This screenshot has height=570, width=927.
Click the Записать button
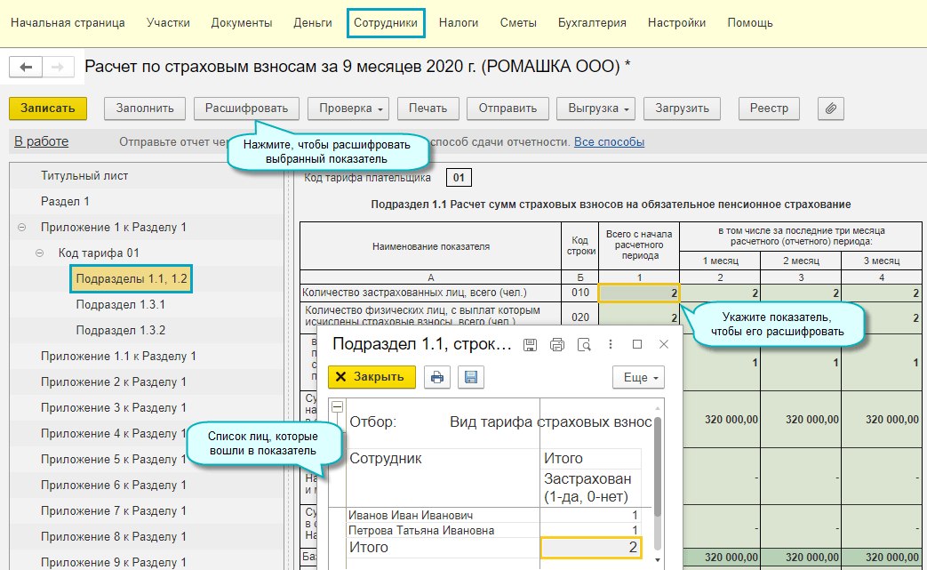48,108
